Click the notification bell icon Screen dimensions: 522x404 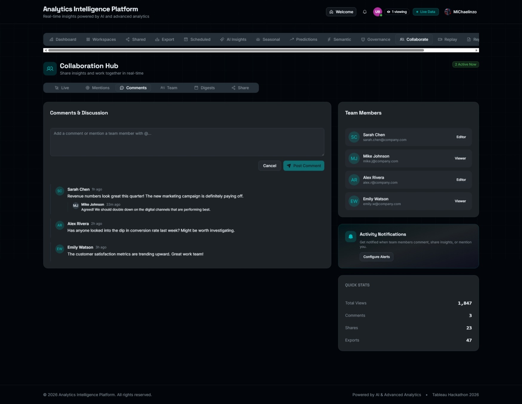coord(365,12)
